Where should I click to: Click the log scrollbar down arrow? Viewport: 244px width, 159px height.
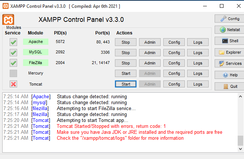(240, 149)
